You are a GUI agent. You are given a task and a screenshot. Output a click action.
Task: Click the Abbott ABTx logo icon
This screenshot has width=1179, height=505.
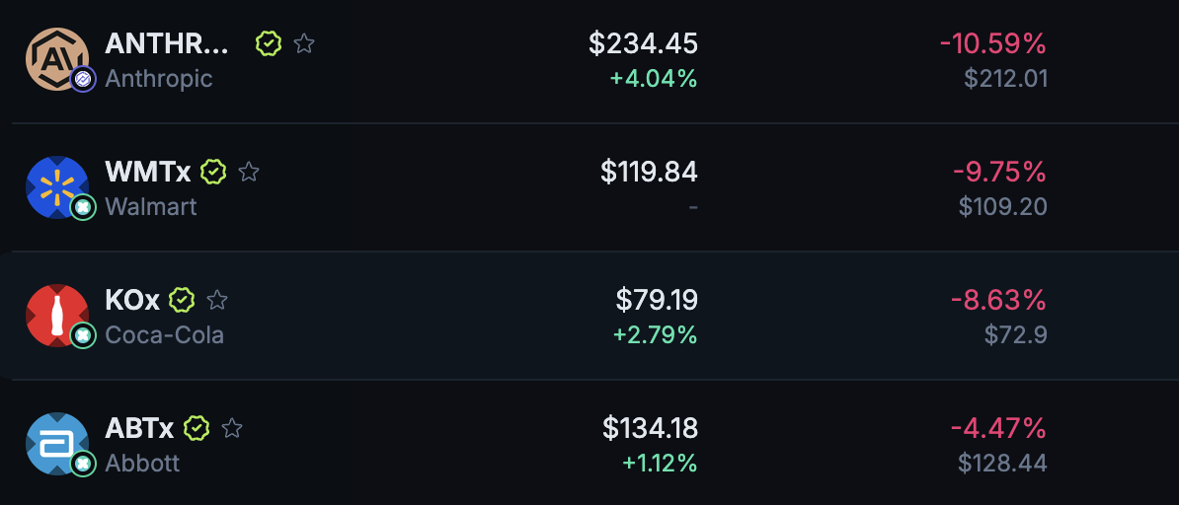click(x=56, y=443)
